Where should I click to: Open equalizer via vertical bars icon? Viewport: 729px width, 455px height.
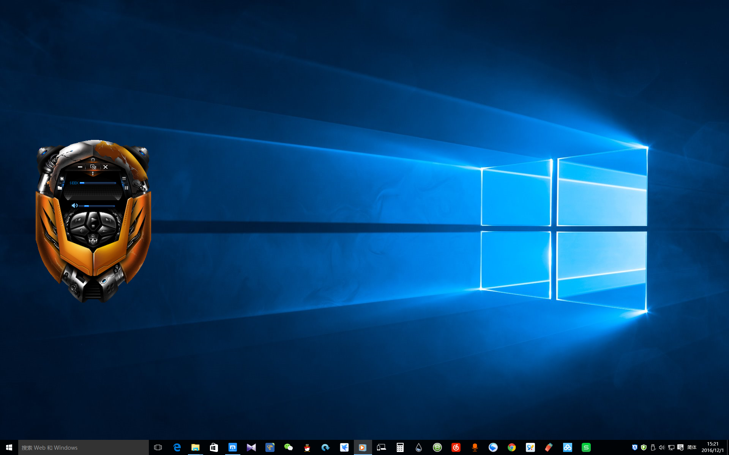[126, 188]
